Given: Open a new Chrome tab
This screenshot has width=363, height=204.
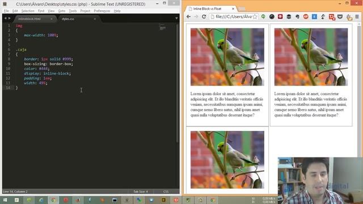Looking at the screenshot, I should point(242,9).
